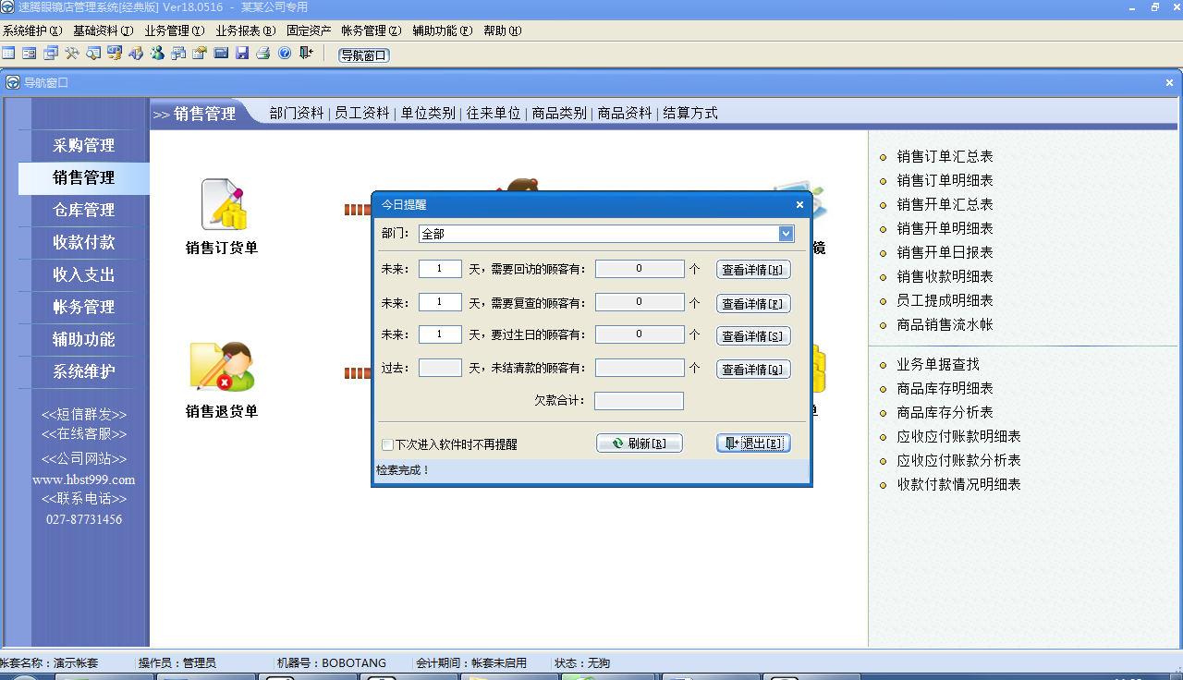This screenshot has height=680, width=1183.
Task: Click the letter A shapes toolbar icon
Action: pos(136,54)
